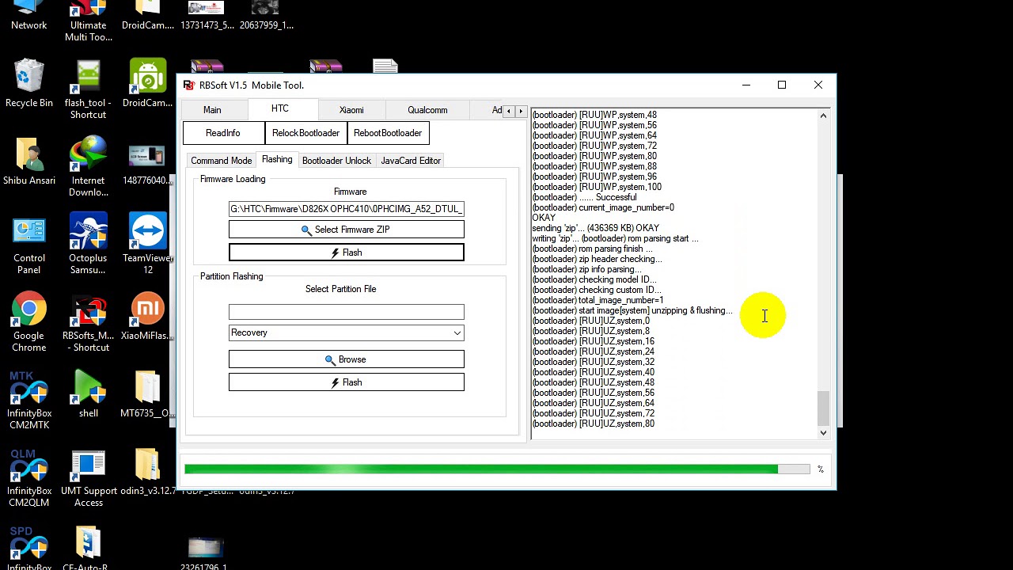
Task: Open Octoplus Samsung desktop icon
Action: [88, 245]
